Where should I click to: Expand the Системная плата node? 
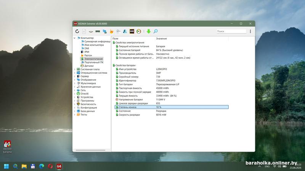74,69
